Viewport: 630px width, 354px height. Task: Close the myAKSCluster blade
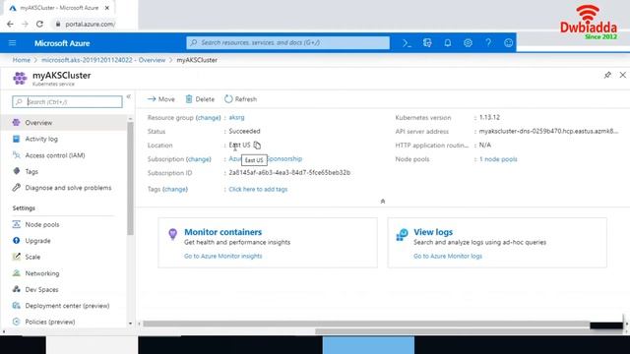pyautogui.click(x=623, y=75)
